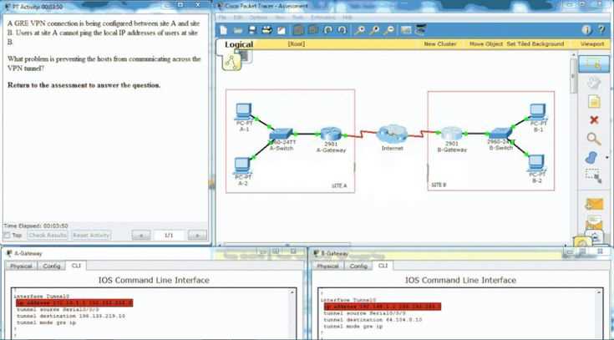Open the Custom Devices Dialog icon

(x=421, y=30)
